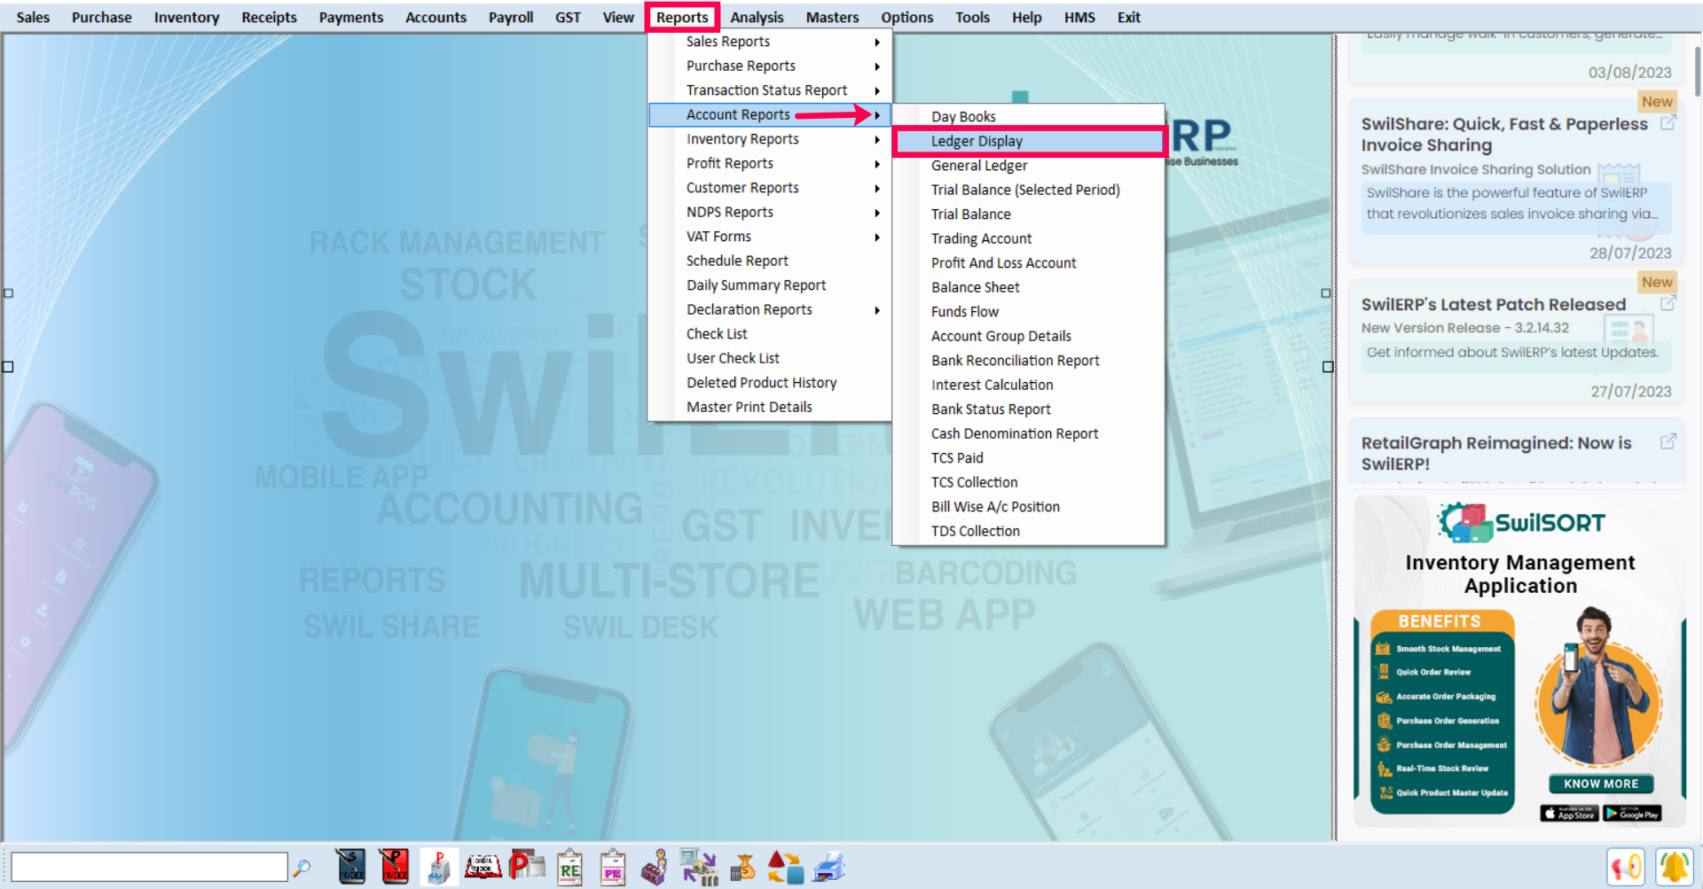Expand the Profit Reports submenu
The height and width of the screenshot is (889, 1703).
770,163
